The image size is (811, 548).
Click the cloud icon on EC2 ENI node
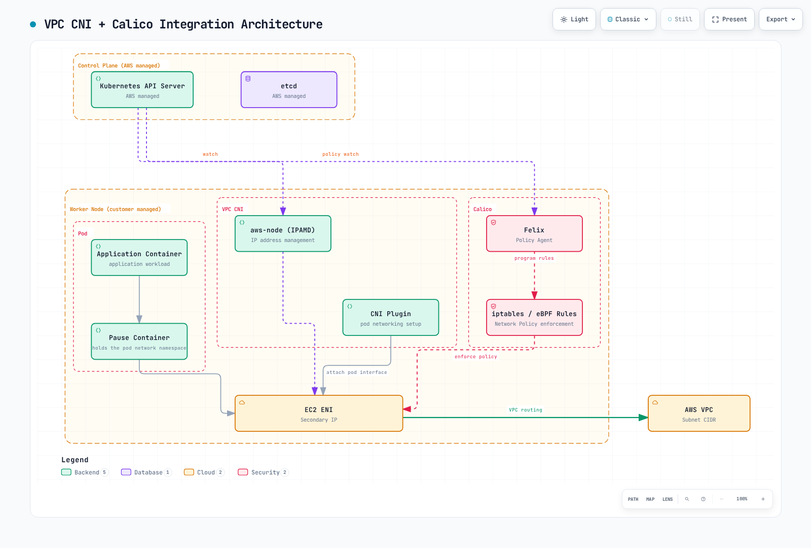[242, 402]
